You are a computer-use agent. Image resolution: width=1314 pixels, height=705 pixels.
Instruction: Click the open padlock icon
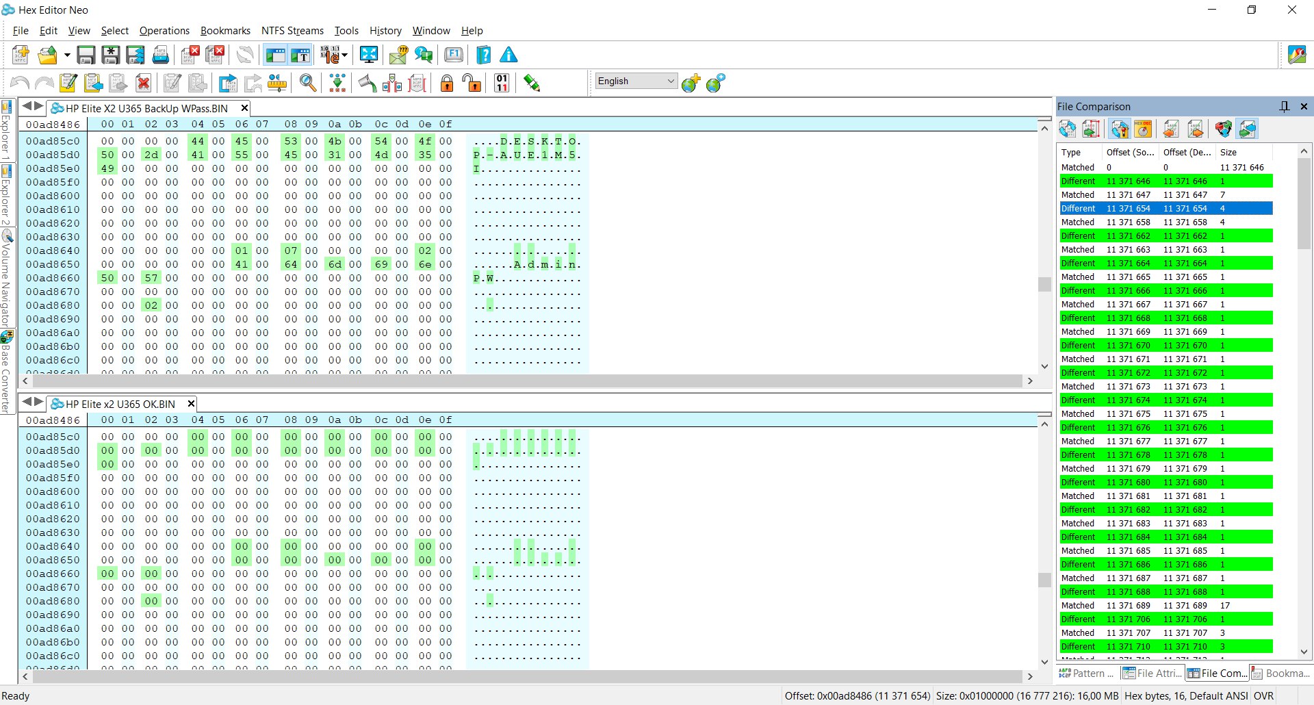[472, 84]
